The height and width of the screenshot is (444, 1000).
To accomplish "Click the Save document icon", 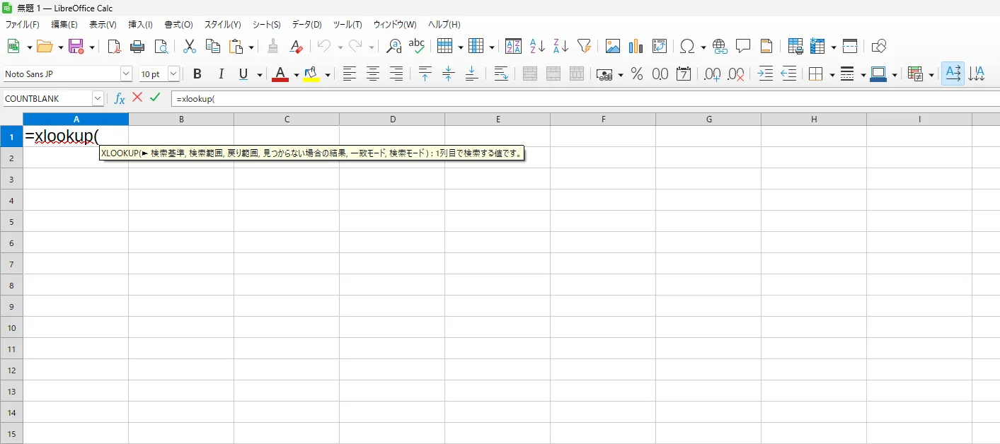I will 76,47.
